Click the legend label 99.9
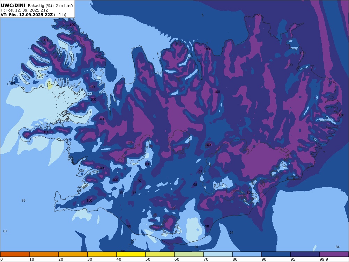 click(x=324, y=259)
